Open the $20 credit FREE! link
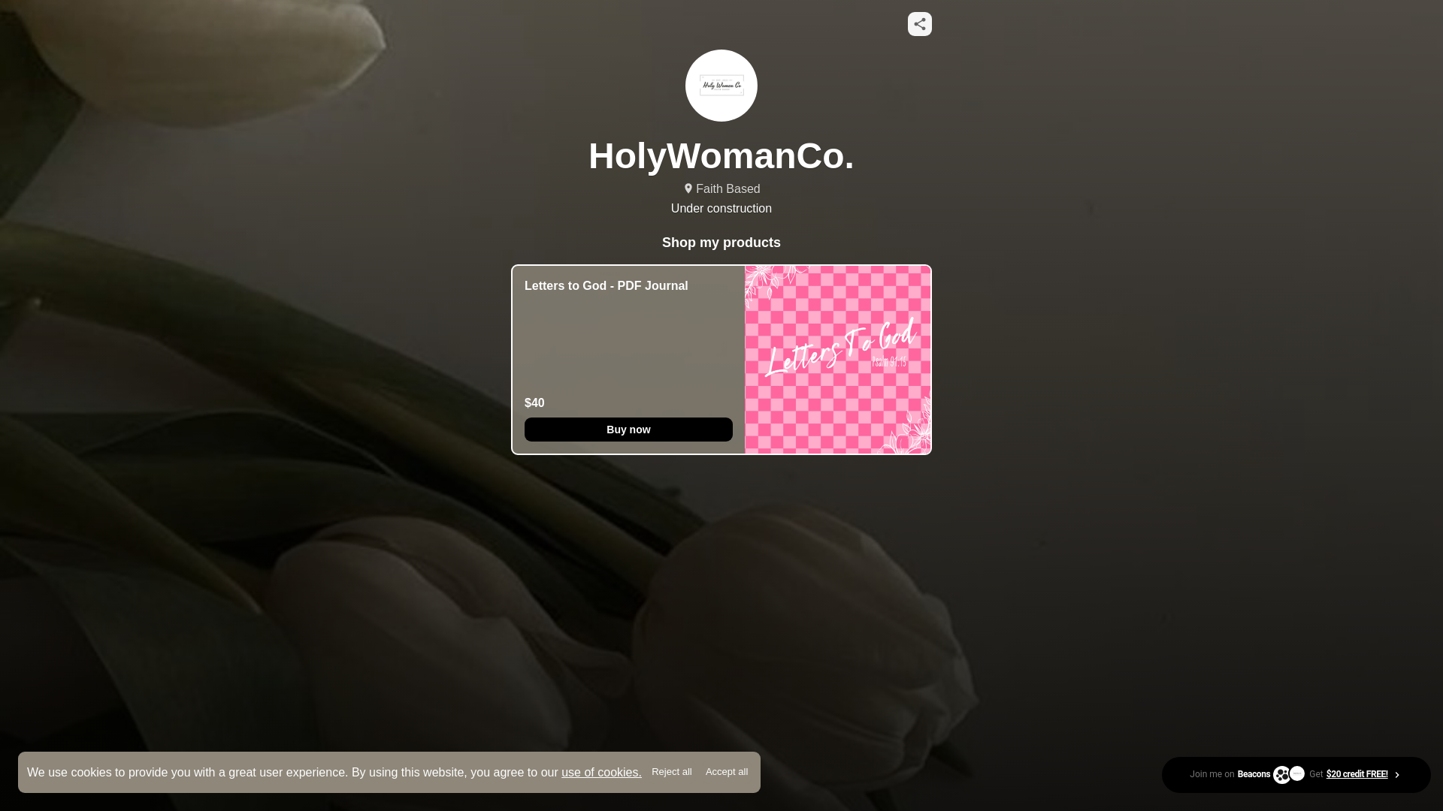Screen dimensions: 1443x811 pyautogui.click(x=1357, y=774)
